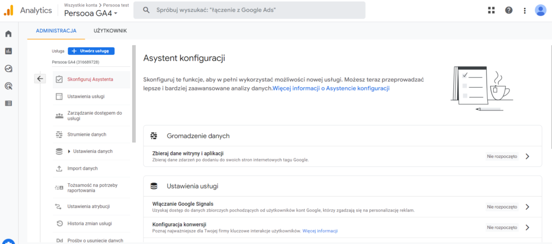Click the admin menu vertical scrollbar
Screen dimensions: 552x244
click(134, 94)
